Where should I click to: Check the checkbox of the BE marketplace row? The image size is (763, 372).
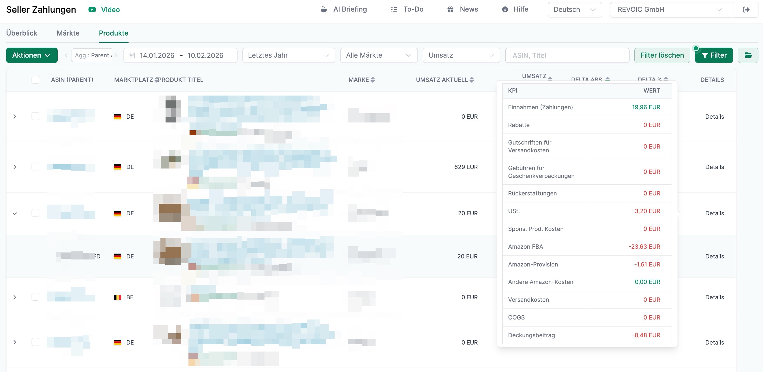pos(35,297)
